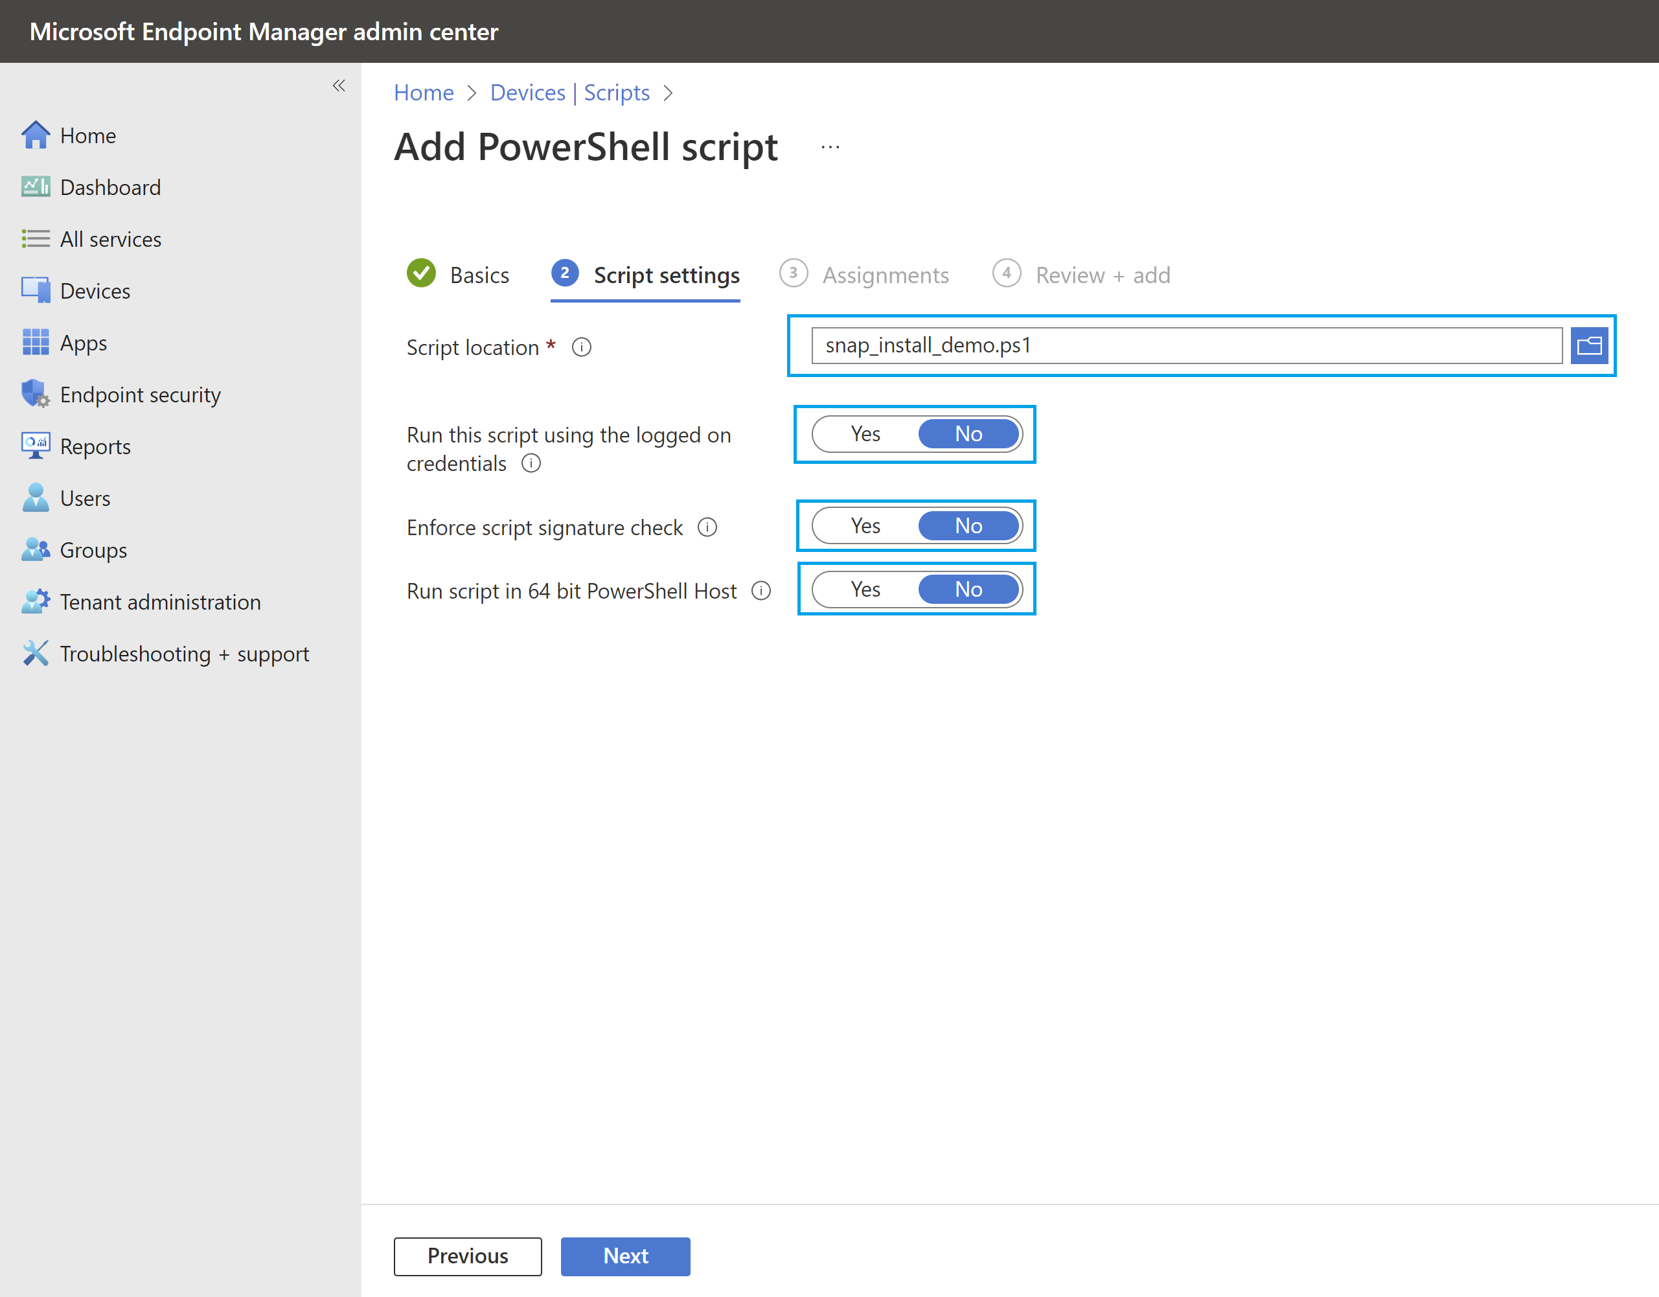The width and height of the screenshot is (1659, 1297).
Task: Show the Script location info tooltip
Action: tap(581, 347)
